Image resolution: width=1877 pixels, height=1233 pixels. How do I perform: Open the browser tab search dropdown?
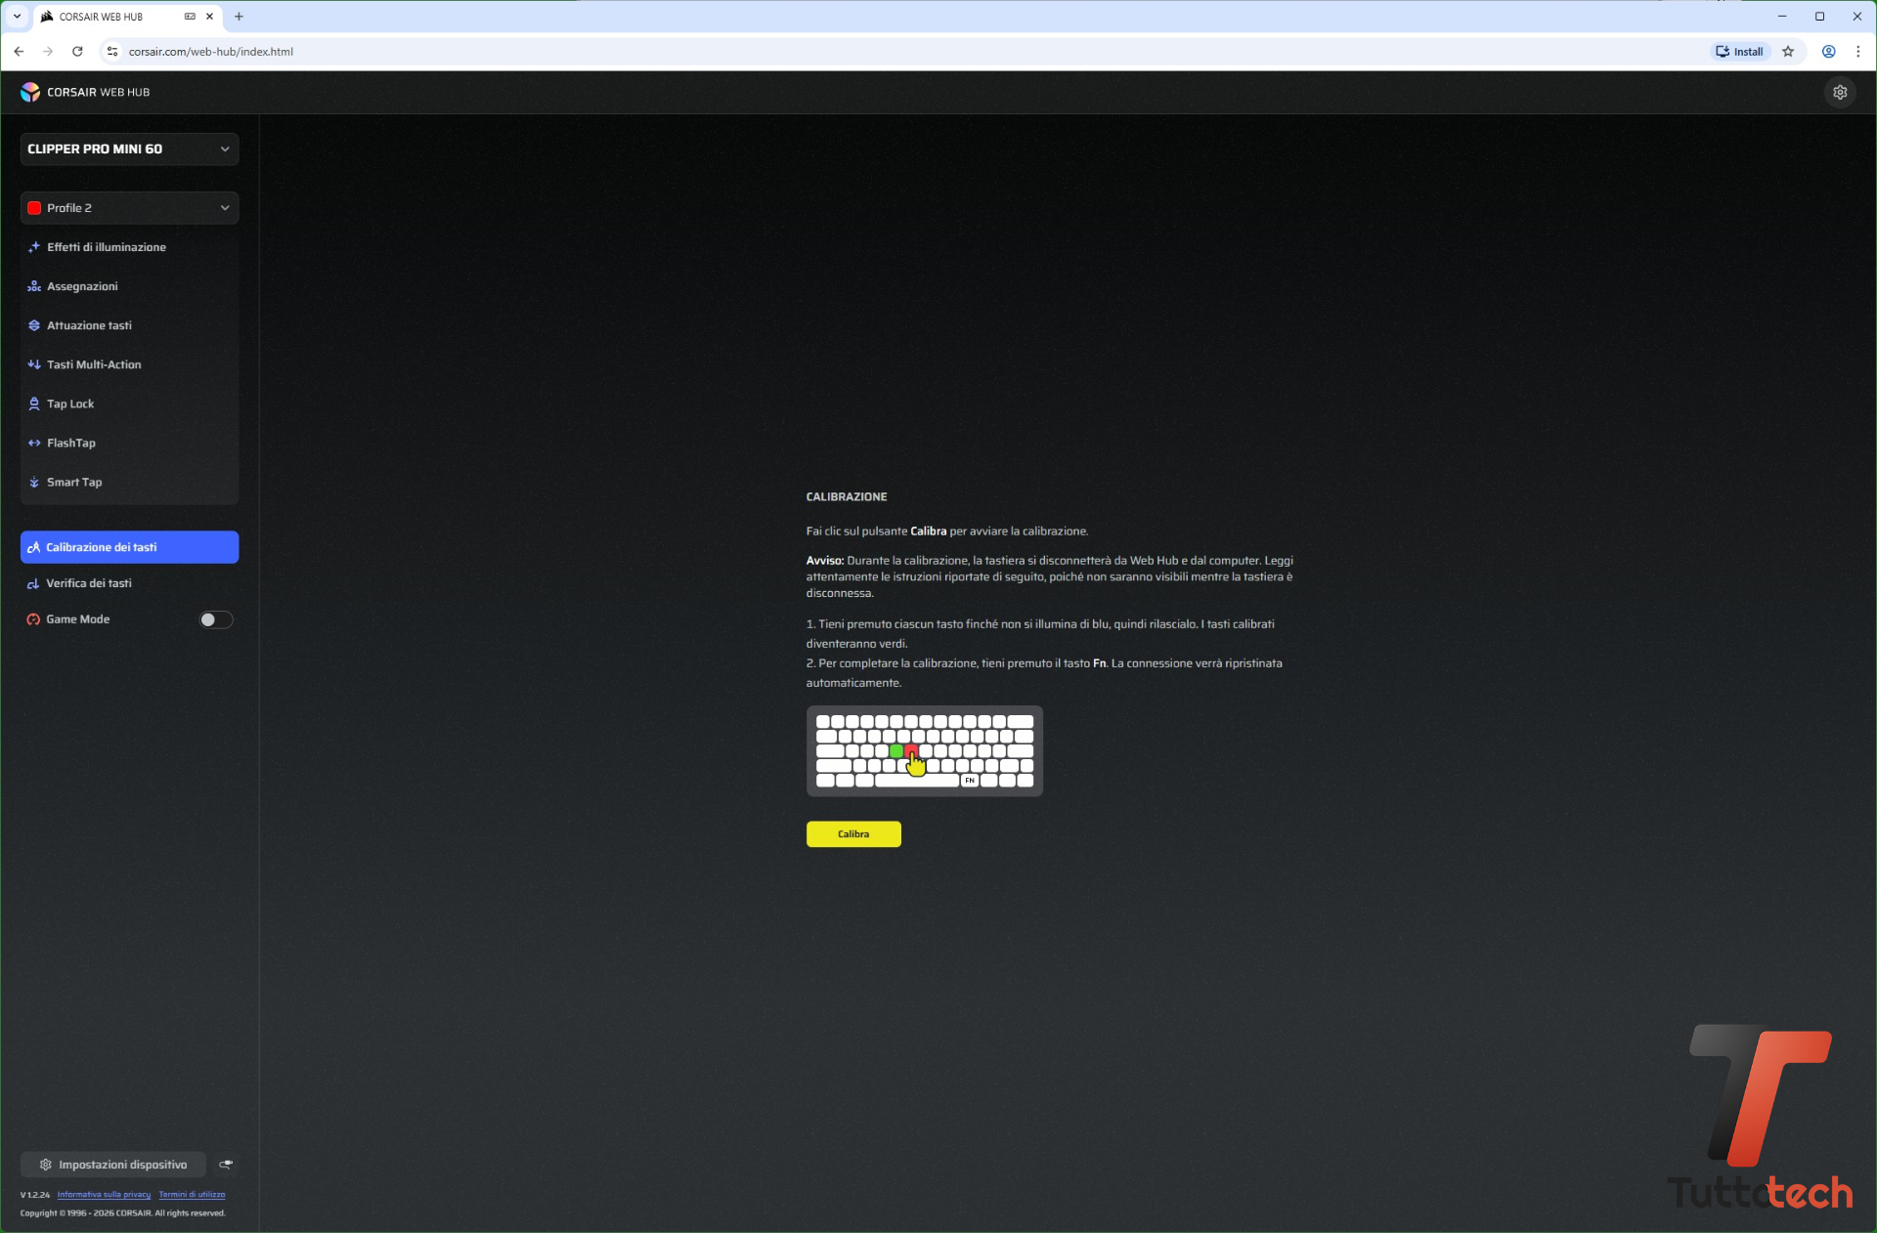click(x=17, y=17)
